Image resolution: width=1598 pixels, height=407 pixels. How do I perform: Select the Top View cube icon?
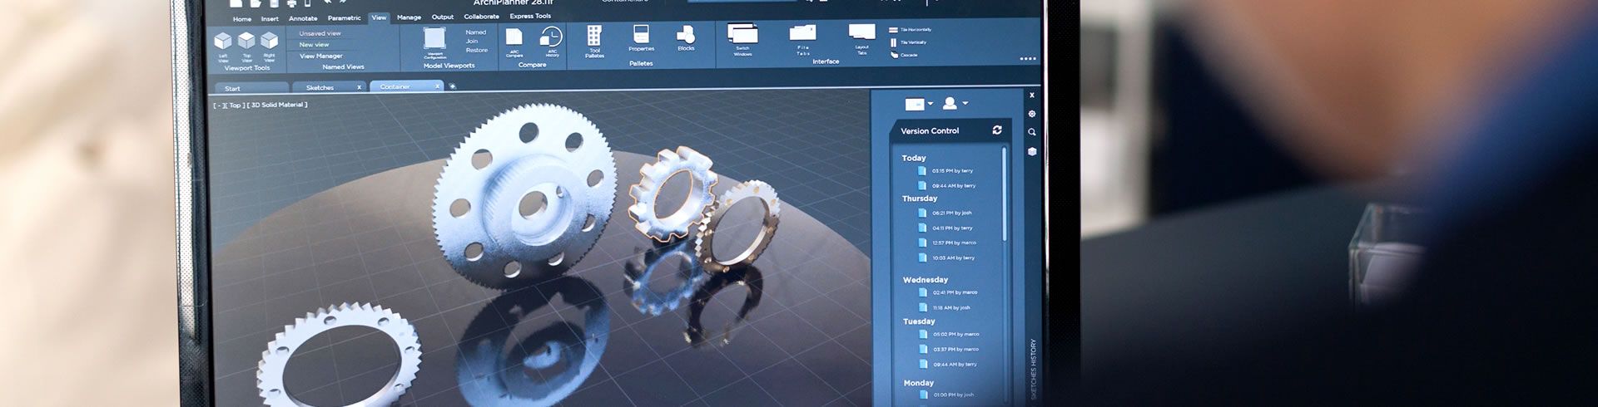click(x=246, y=42)
